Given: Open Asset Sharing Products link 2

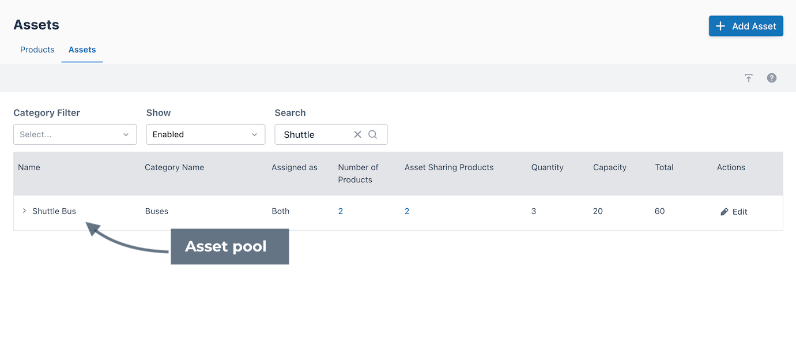Looking at the screenshot, I should point(407,211).
